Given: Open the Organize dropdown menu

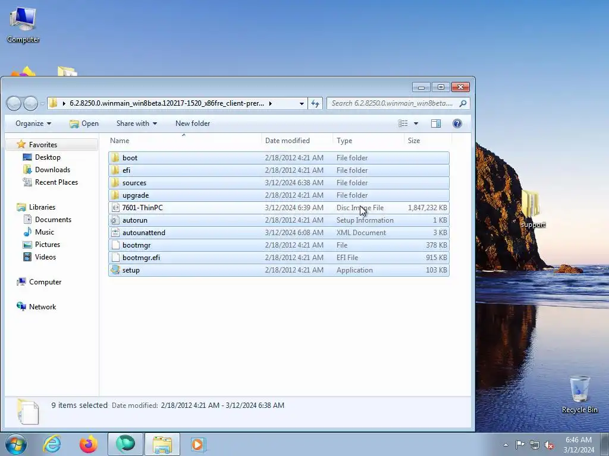Looking at the screenshot, I should pos(33,123).
